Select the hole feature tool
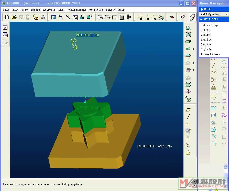The width and height of the screenshot is (229, 191). [213, 108]
